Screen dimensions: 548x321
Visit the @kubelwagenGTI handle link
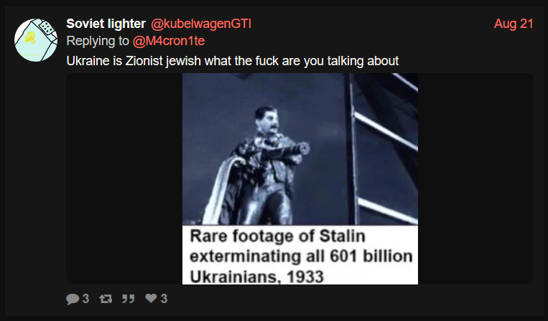[x=201, y=24]
